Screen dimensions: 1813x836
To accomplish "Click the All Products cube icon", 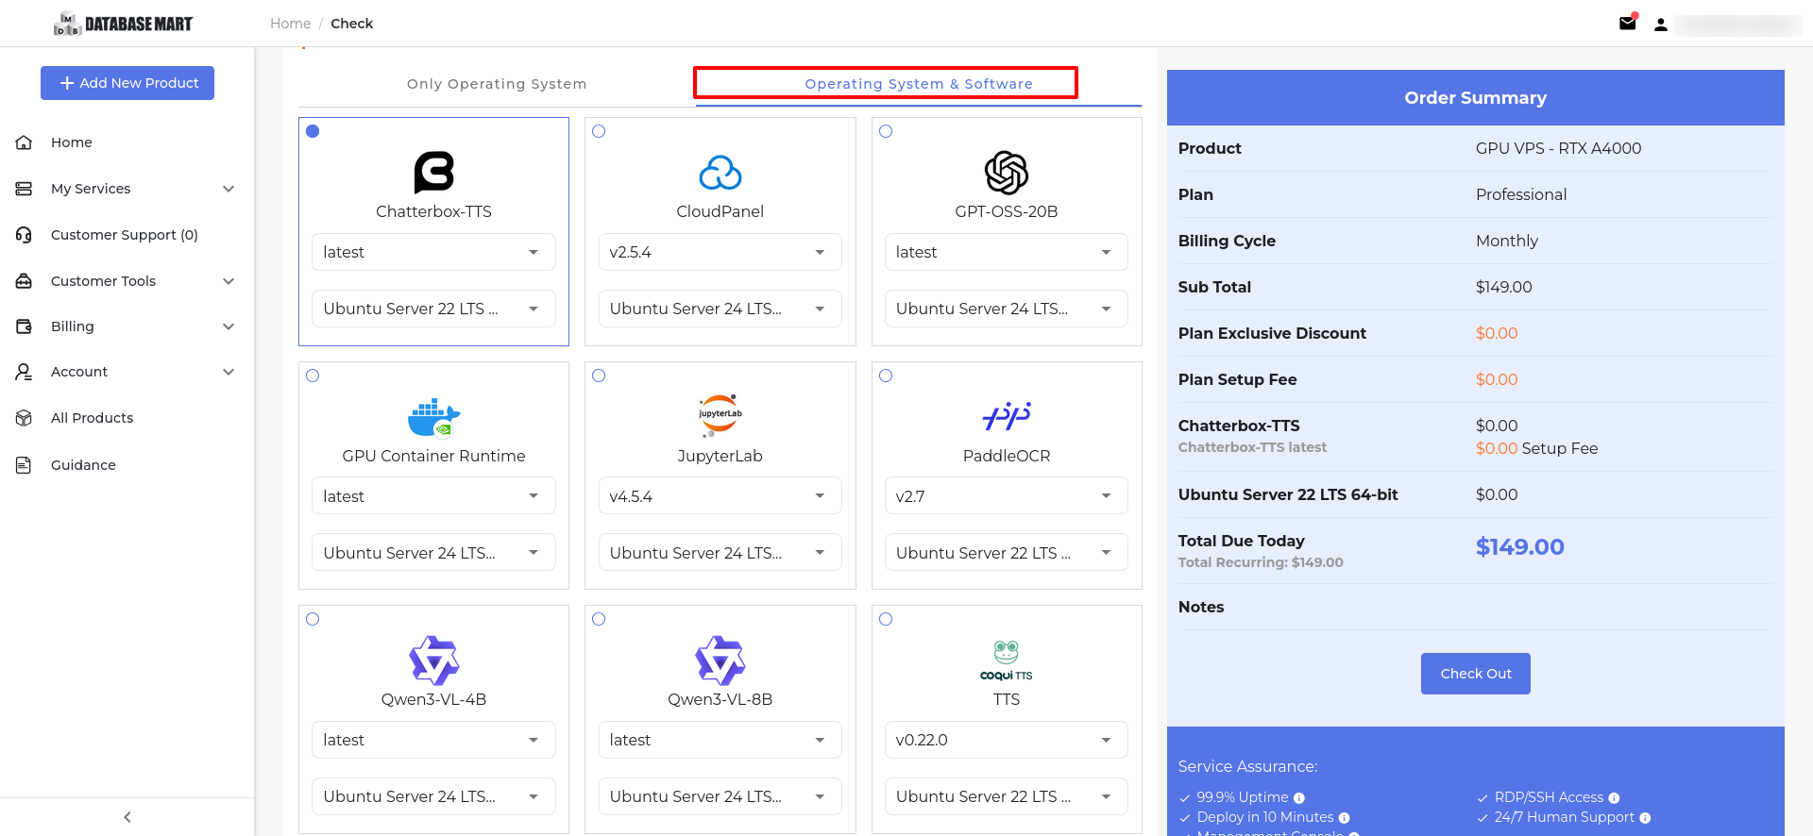I will click(x=25, y=418).
